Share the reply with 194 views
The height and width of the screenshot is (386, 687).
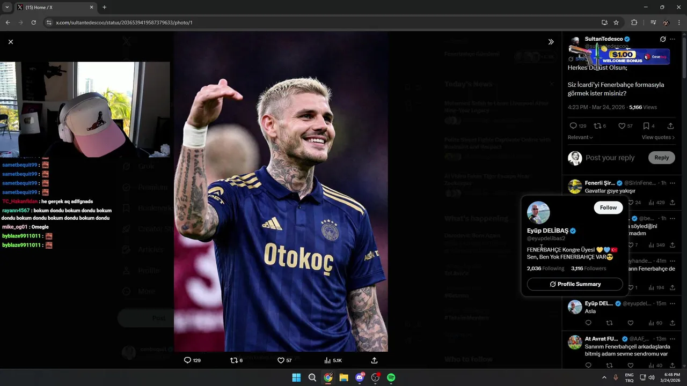click(673, 288)
